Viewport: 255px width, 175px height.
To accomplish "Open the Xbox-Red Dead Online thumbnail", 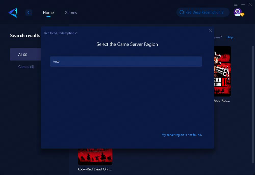I will point(95,157).
